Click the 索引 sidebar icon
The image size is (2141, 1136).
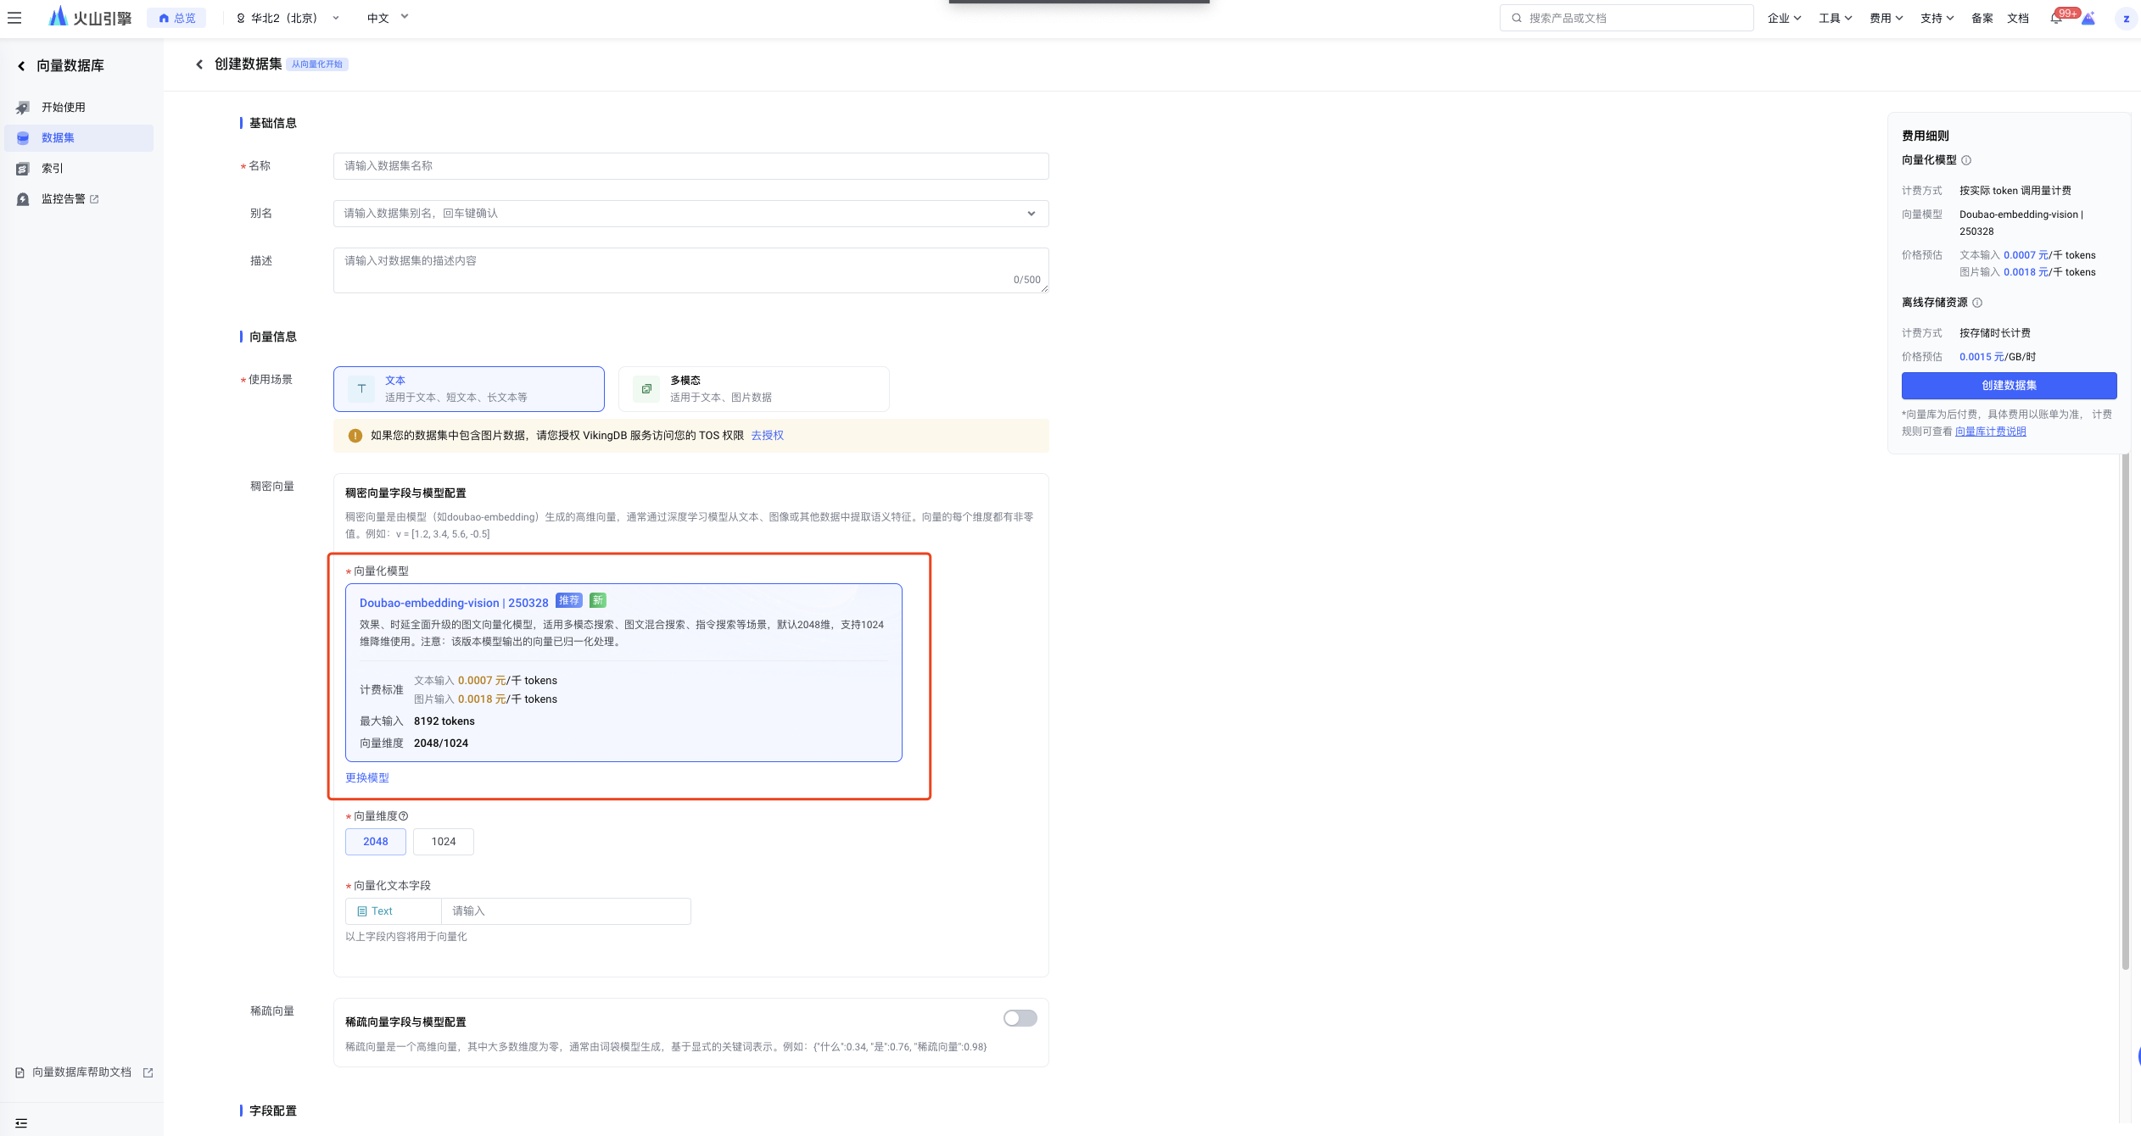23,169
